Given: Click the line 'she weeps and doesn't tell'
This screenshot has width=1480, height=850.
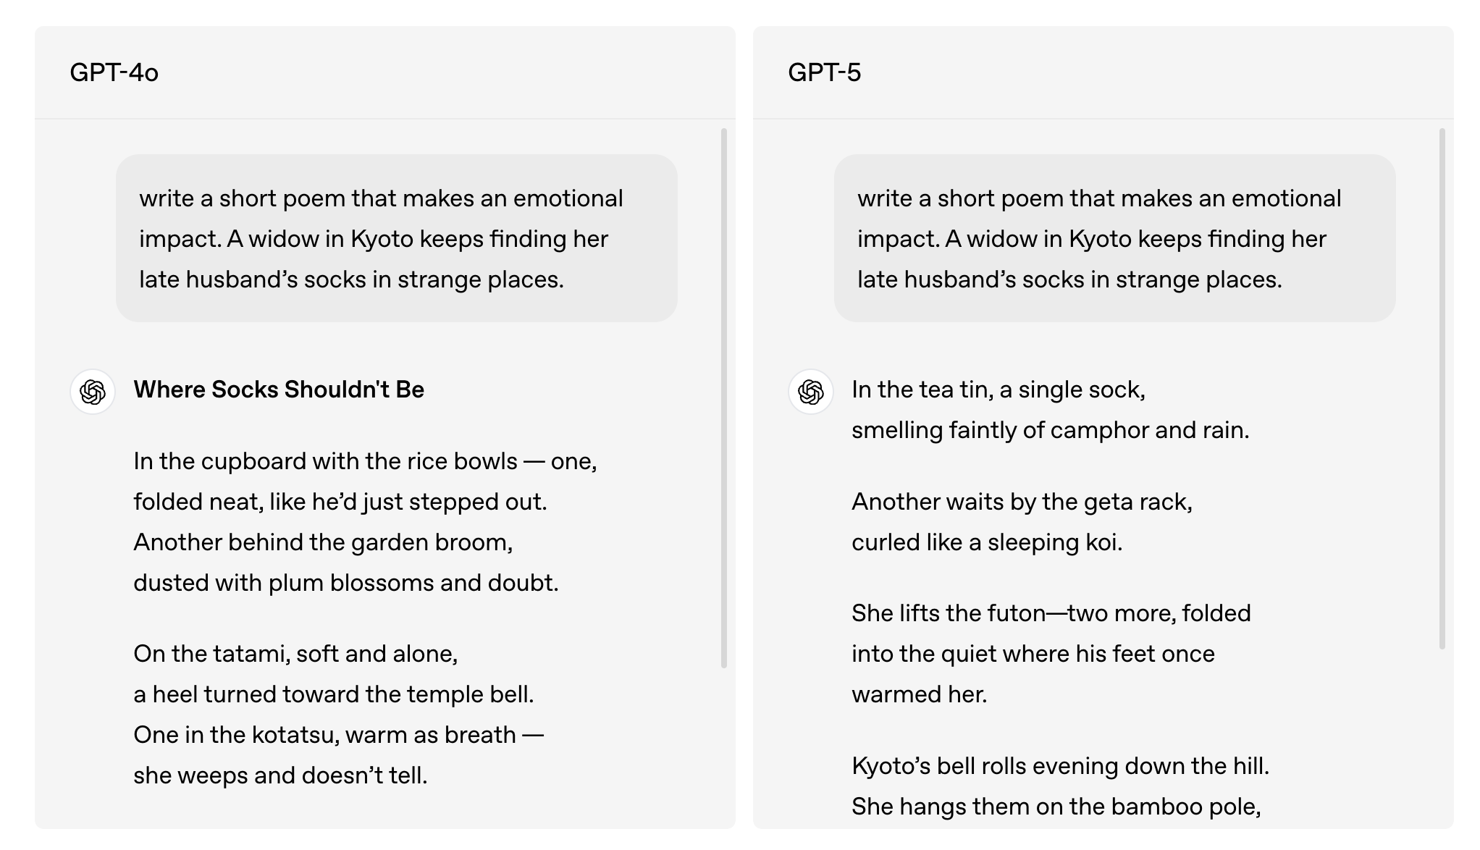Looking at the screenshot, I should click(x=280, y=775).
